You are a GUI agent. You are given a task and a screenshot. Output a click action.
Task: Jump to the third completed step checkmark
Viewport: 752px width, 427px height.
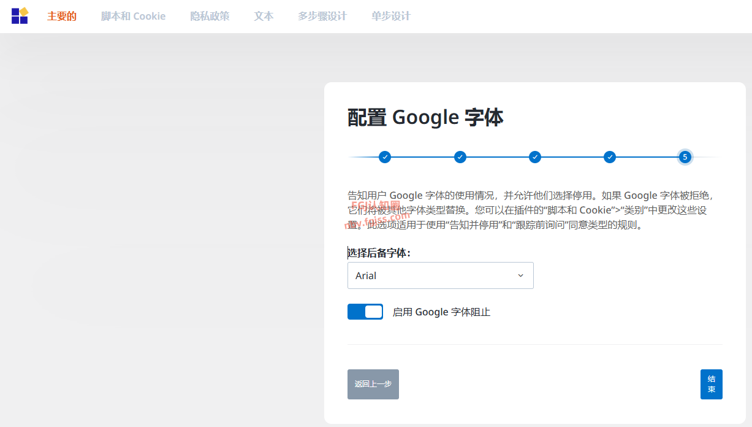(535, 157)
